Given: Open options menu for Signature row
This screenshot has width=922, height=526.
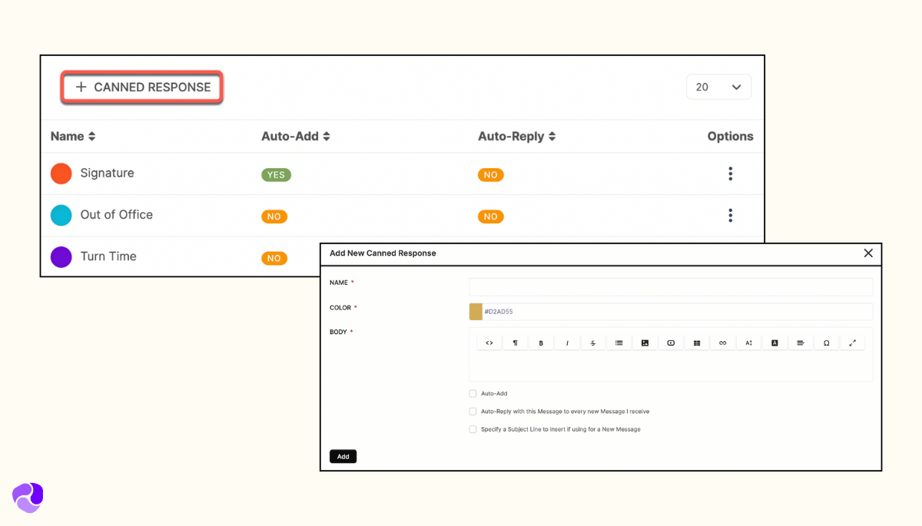Looking at the screenshot, I should point(730,174).
